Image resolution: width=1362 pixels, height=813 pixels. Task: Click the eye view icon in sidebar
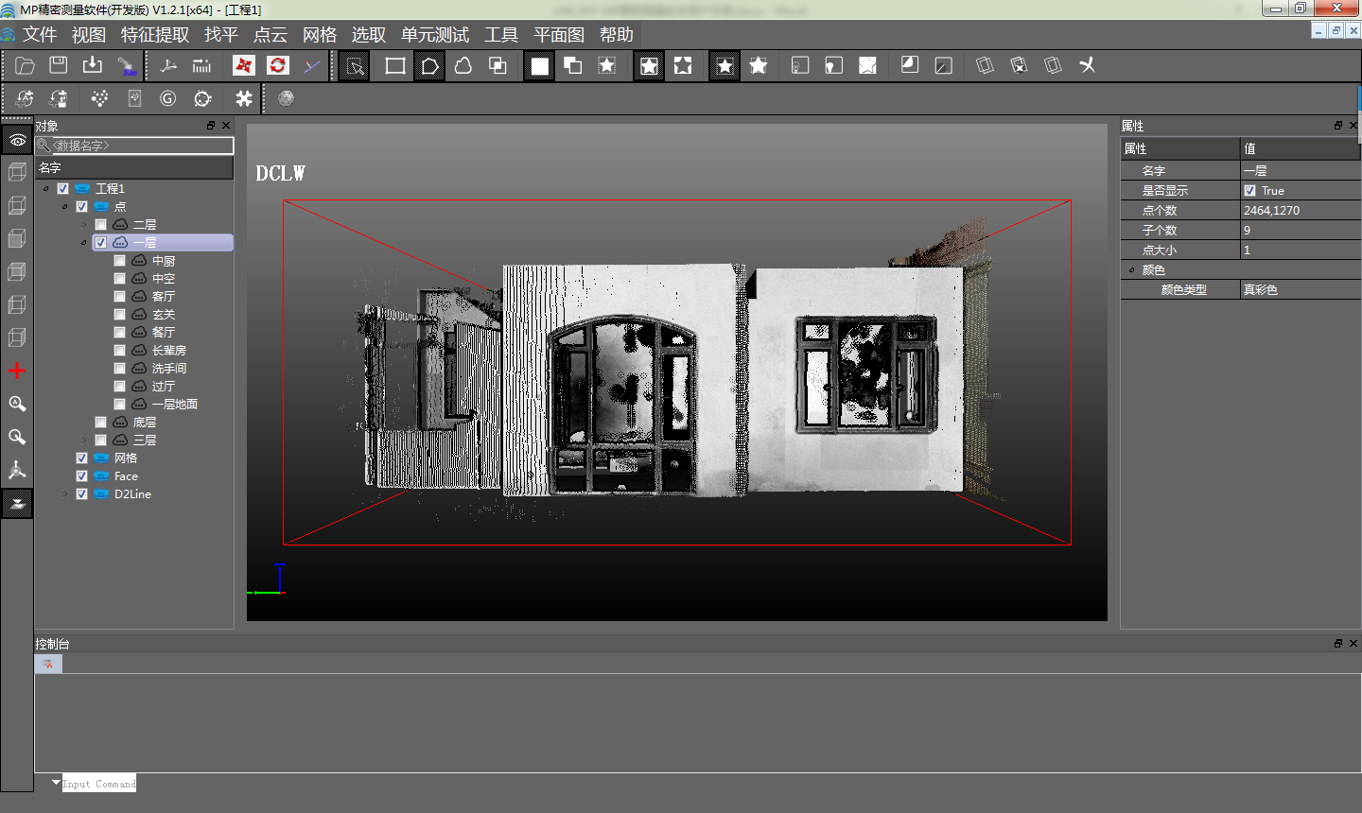tap(17, 140)
